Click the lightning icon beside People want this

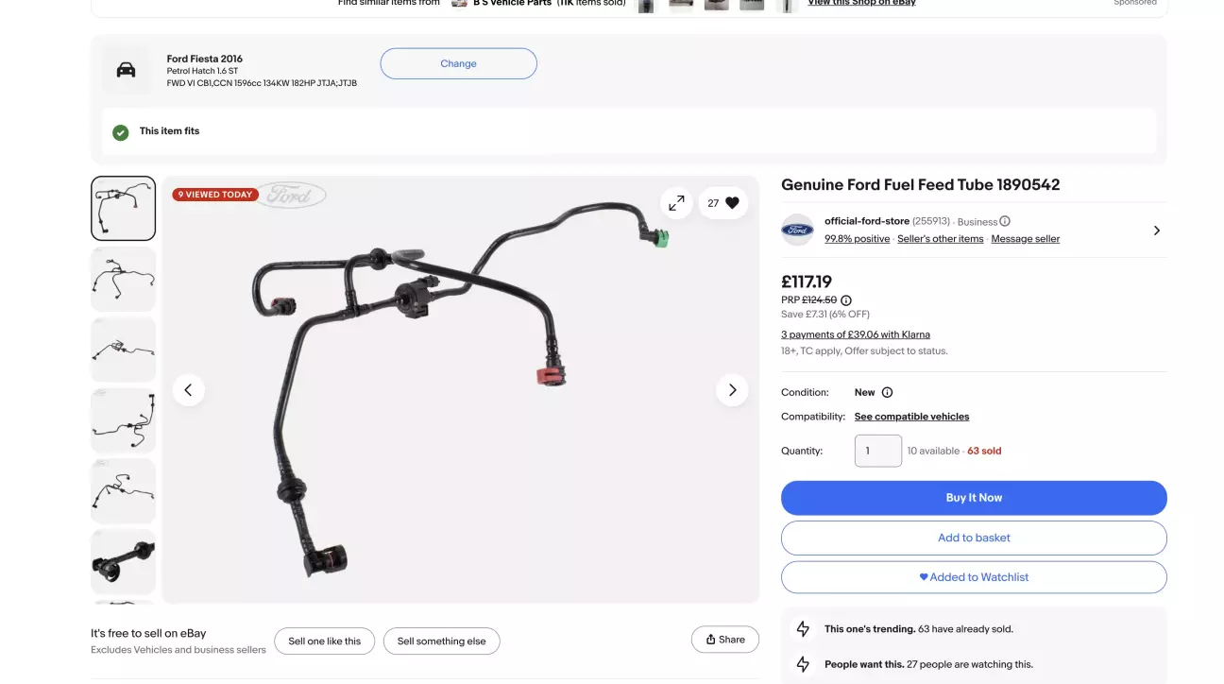pos(803,664)
